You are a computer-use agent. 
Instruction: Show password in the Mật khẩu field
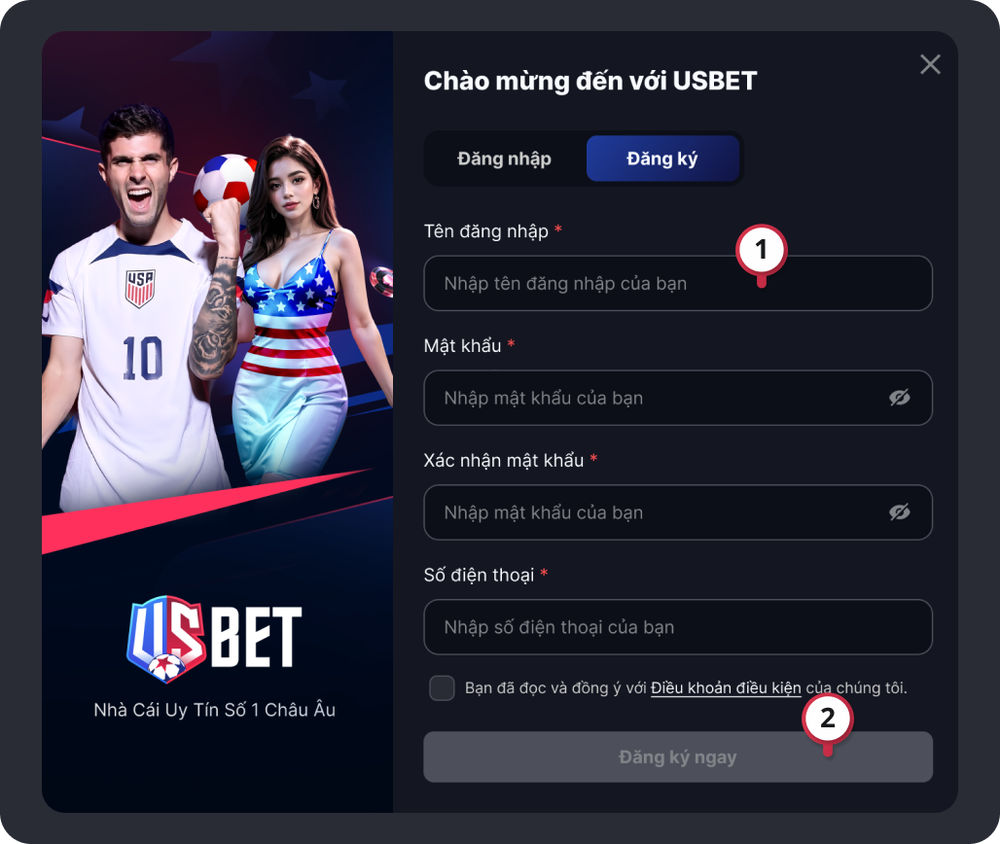click(899, 398)
